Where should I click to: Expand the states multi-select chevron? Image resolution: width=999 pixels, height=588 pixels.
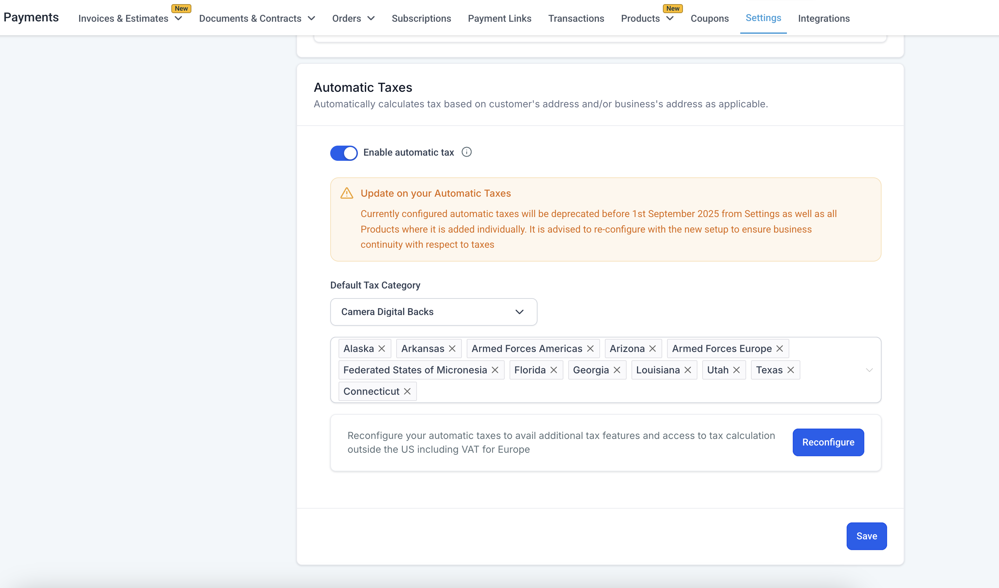click(x=869, y=370)
